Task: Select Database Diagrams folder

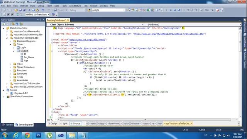Action: [x=26, y=41]
